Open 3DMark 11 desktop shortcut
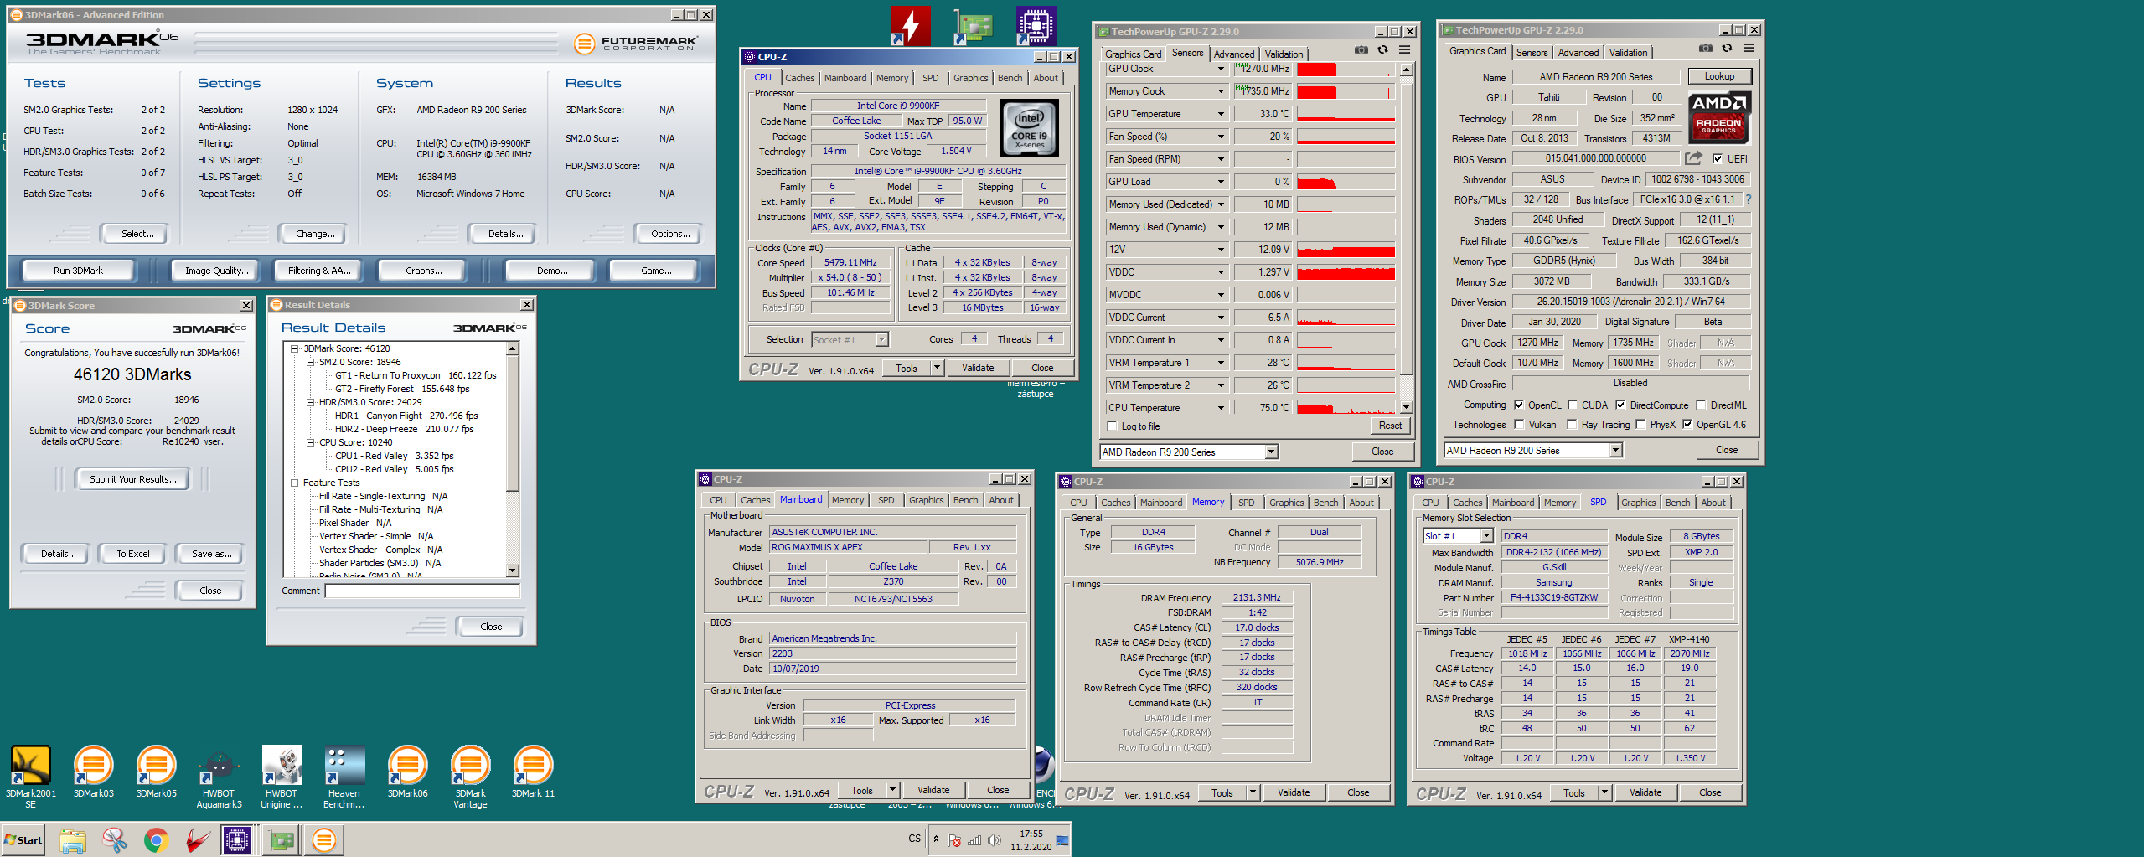Image resolution: width=2144 pixels, height=857 pixels. click(533, 771)
